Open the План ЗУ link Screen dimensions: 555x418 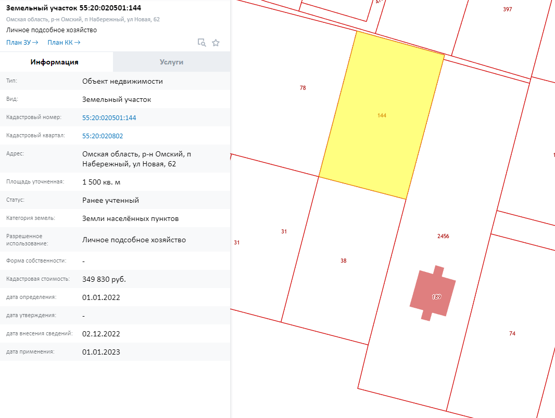point(22,43)
